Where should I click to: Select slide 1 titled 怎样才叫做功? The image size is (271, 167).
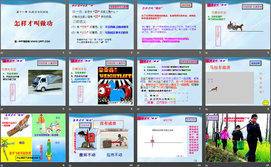pos(33,25)
